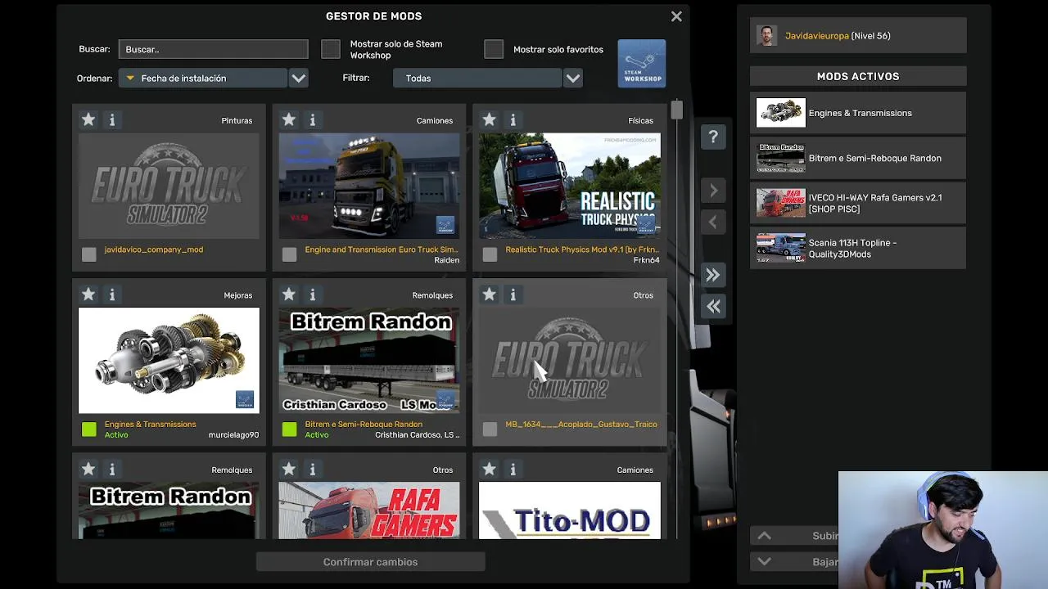Click the mod list scrollbar handle
This screenshot has width=1048, height=589.
click(x=676, y=110)
